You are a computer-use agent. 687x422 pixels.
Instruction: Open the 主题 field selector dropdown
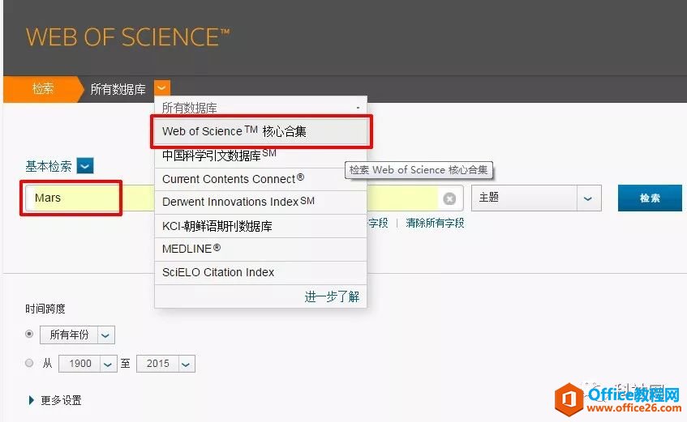(x=536, y=198)
